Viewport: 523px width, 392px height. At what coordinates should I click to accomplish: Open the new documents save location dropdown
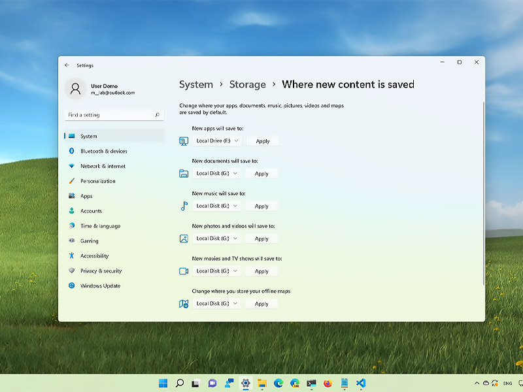(x=216, y=173)
